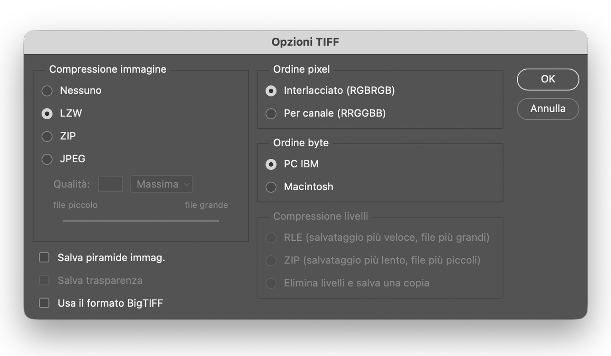Viewport: 611px width, 356px height.
Task: Select ZIP layer compression (salvataggio più lento)
Action: click(x=271, y=260)
